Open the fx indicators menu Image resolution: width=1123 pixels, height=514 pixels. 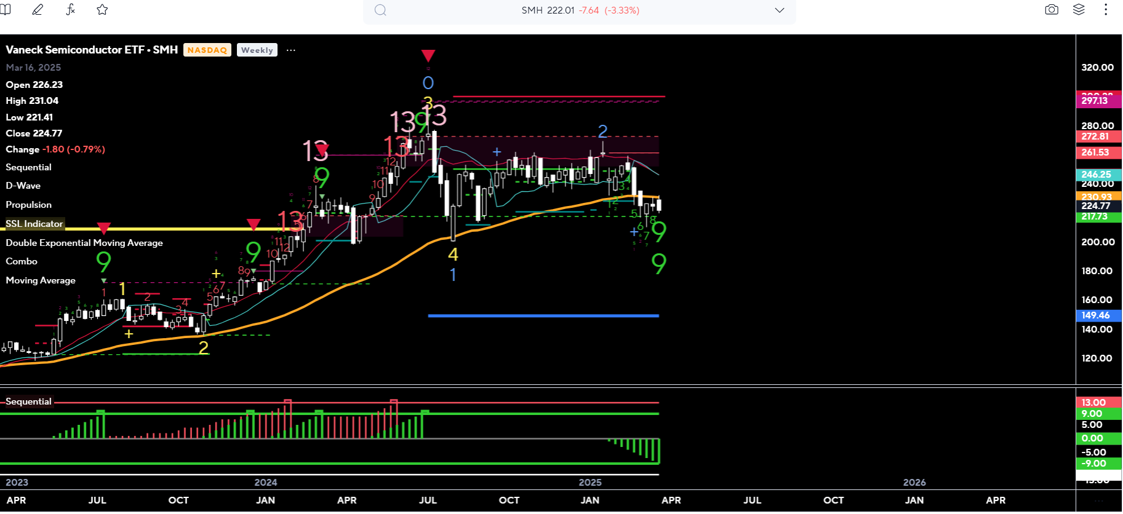[70, 10]
